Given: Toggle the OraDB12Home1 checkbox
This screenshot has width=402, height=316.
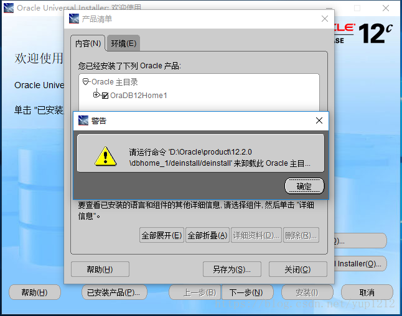Looking at the screenshot, I should pos(105,96).
